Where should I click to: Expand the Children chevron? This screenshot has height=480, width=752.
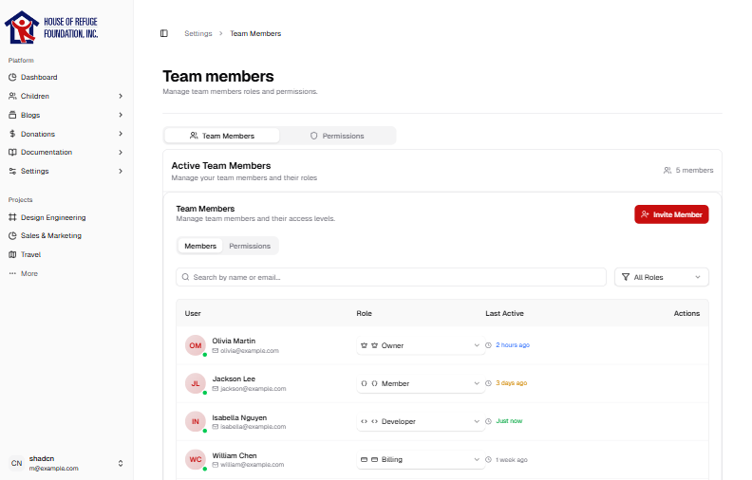pos(121,97)
